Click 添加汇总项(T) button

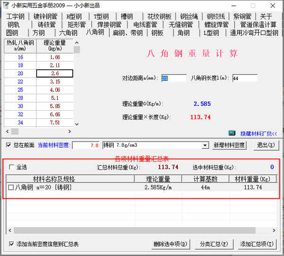(x=257, y=244)
